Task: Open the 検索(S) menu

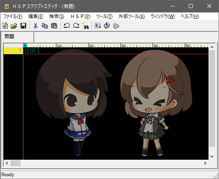Action: [57, 16]
